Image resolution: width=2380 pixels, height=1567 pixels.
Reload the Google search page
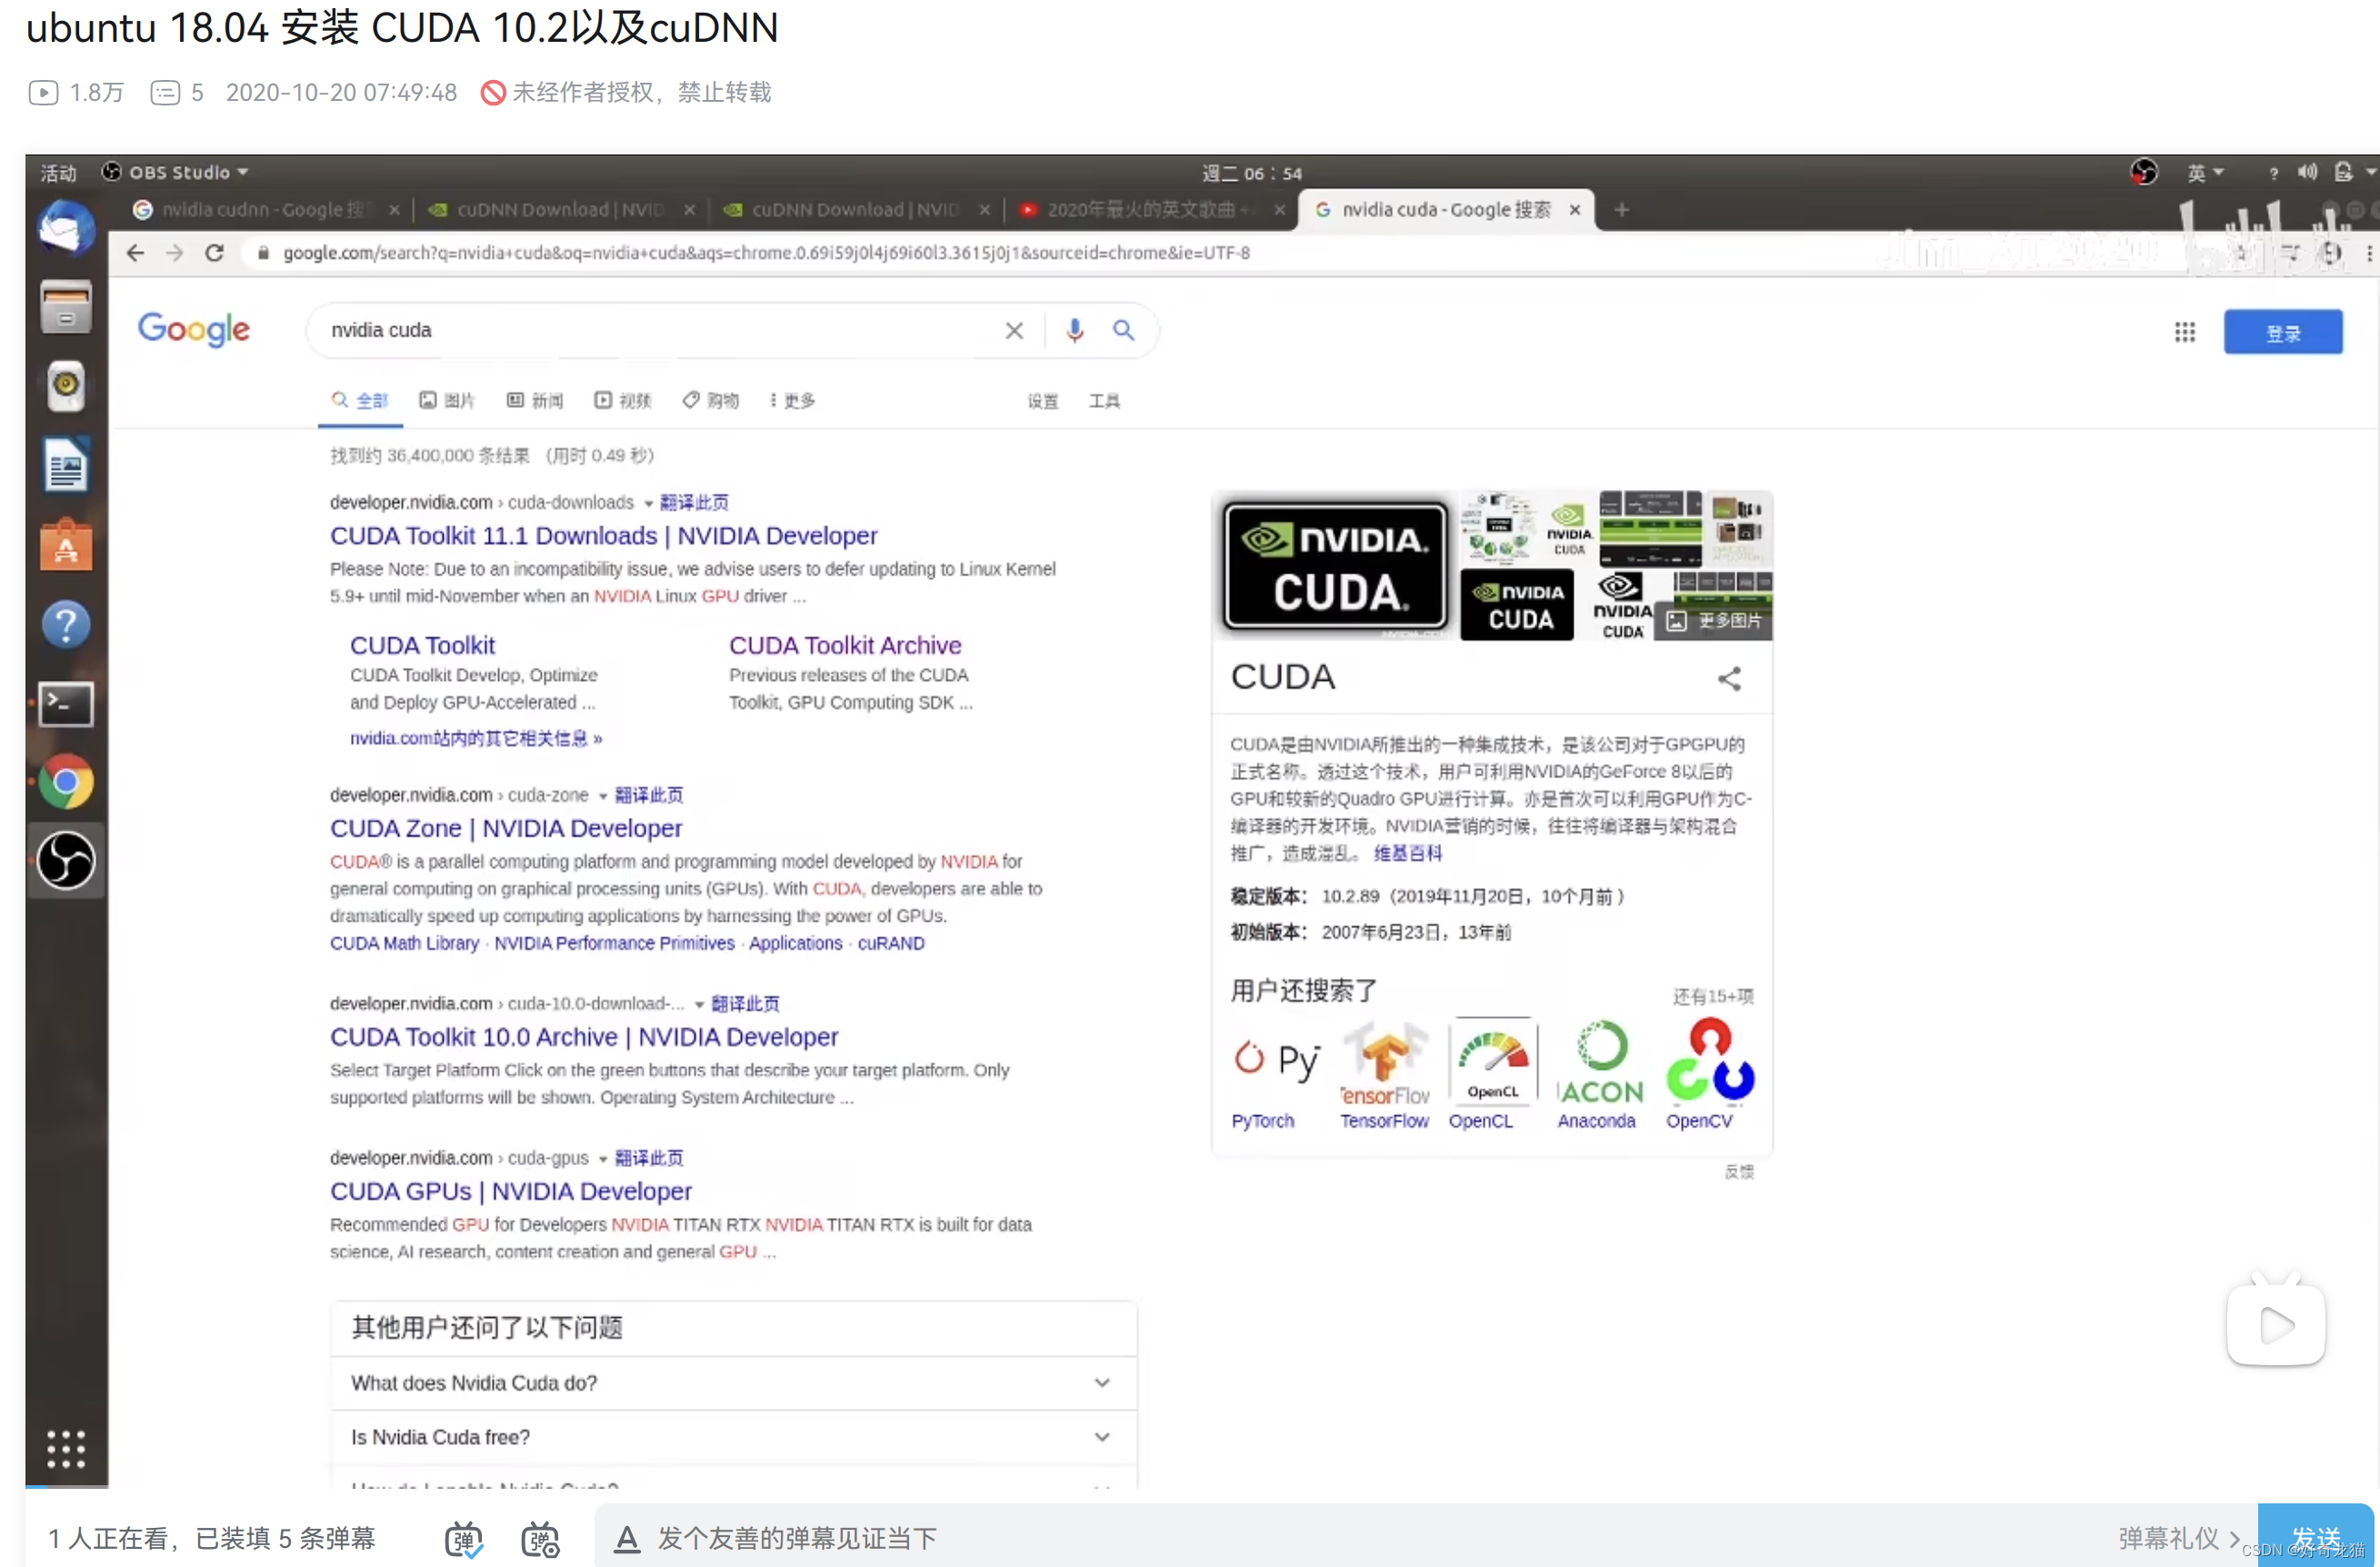click(214, 253)
